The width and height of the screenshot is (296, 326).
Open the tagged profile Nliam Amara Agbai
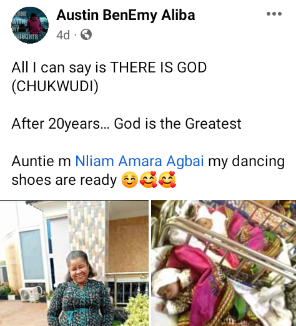coord(139,161)
